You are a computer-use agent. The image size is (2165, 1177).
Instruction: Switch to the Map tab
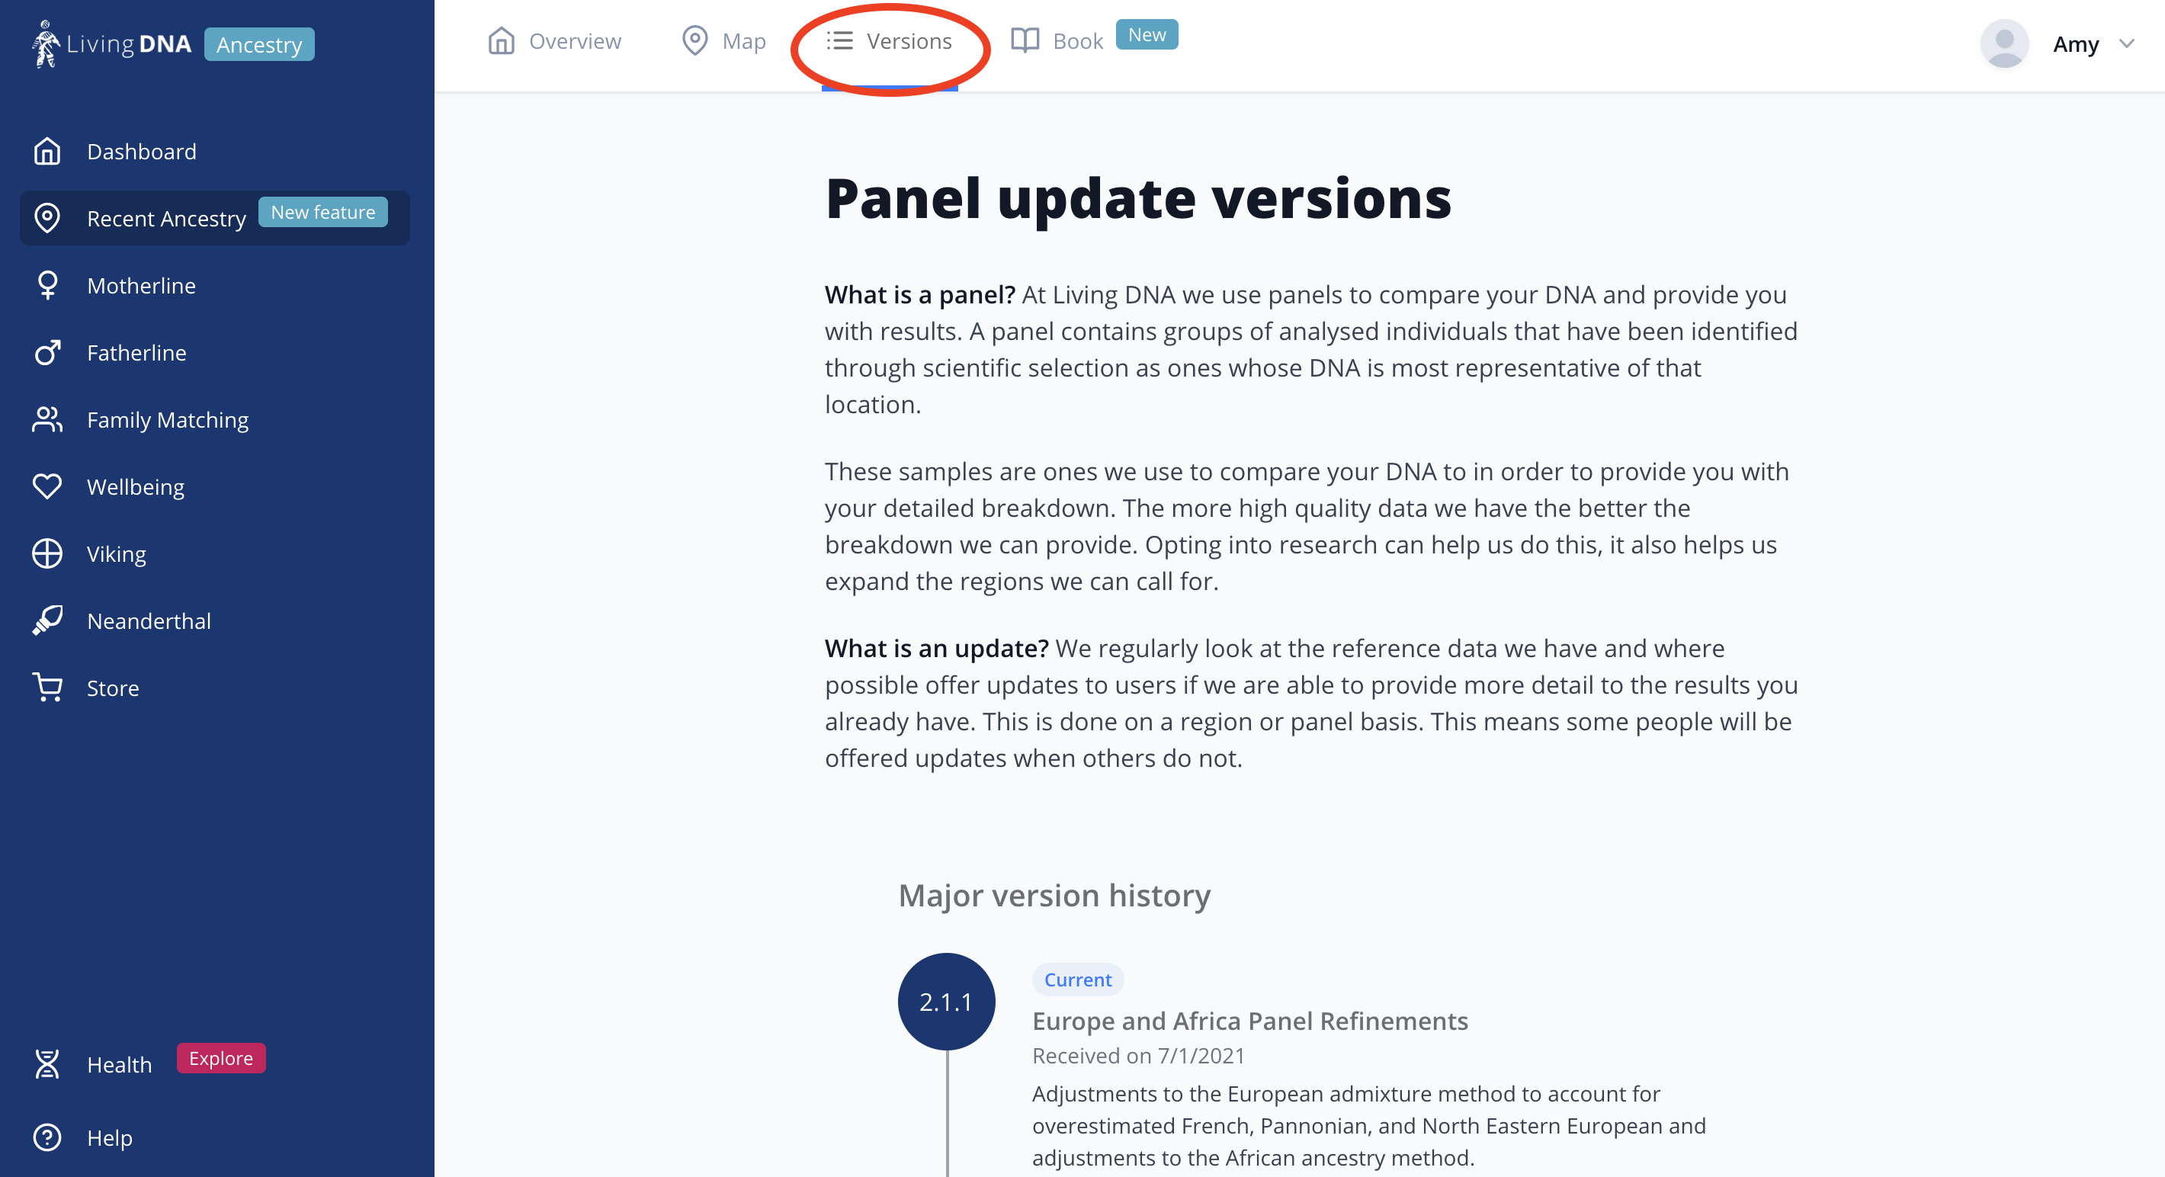click(x=723, y=41)
